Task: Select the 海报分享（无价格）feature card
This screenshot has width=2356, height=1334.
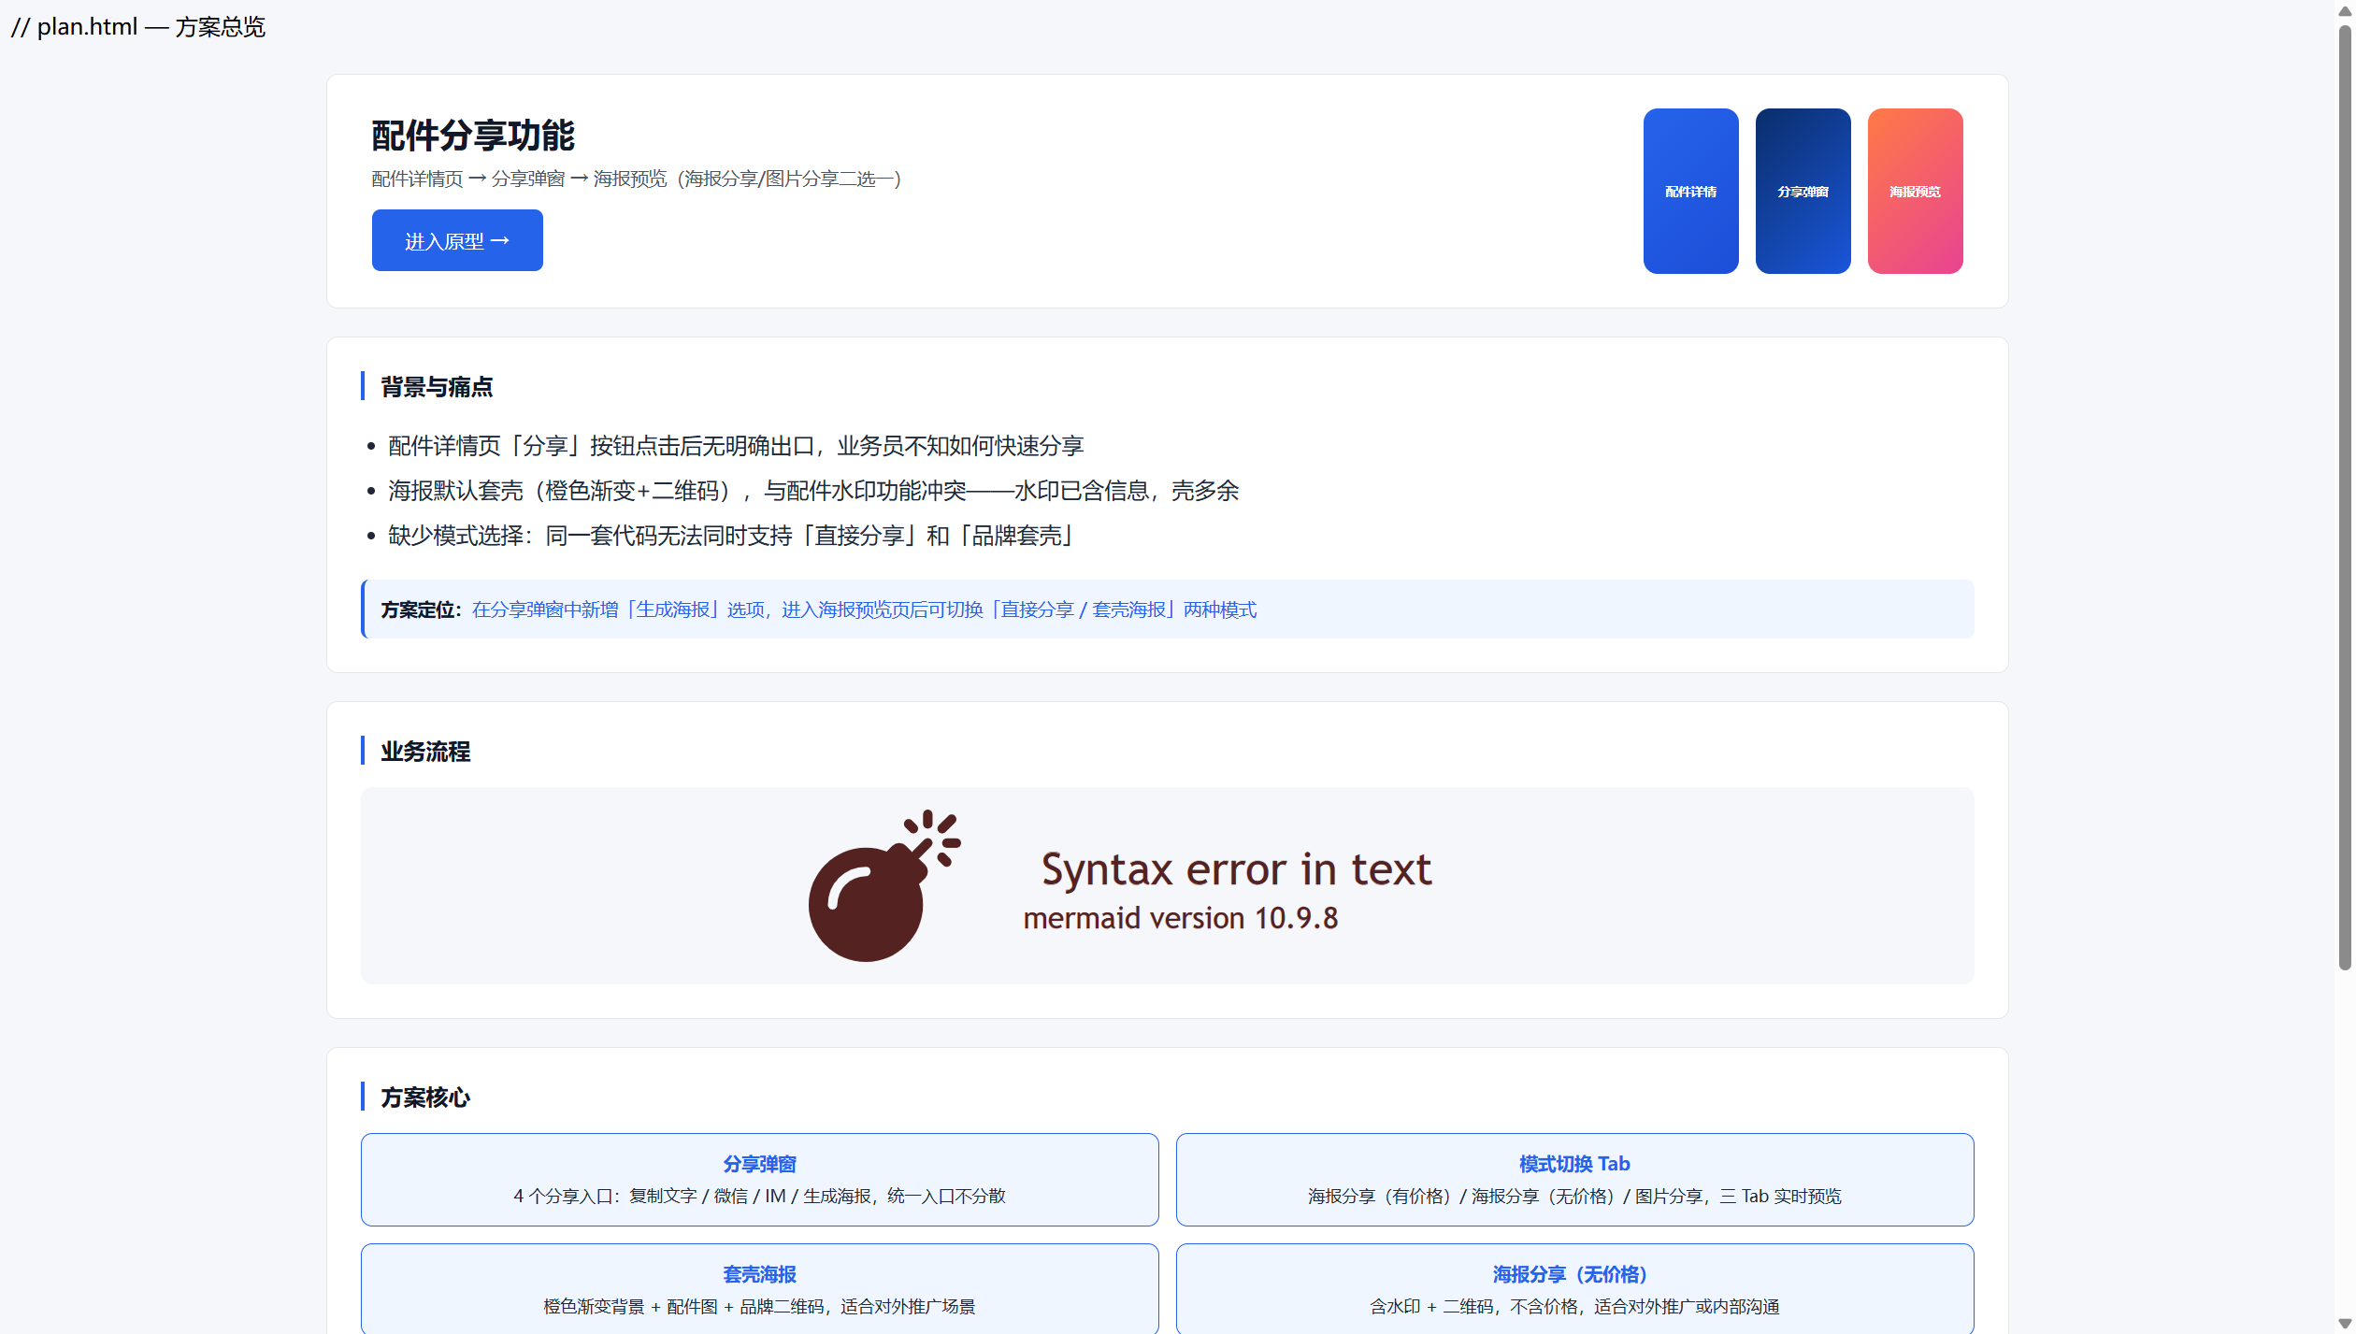Action: [x=1574, y=1288]
